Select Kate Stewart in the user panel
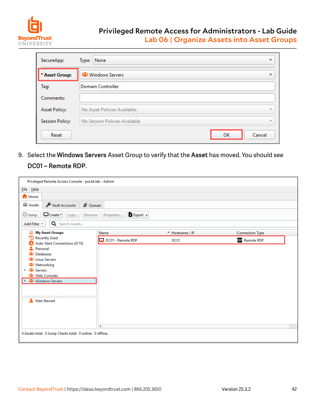The width and height of the screenshot is (315, 407). pyautogui.click(x=45, y=301)
